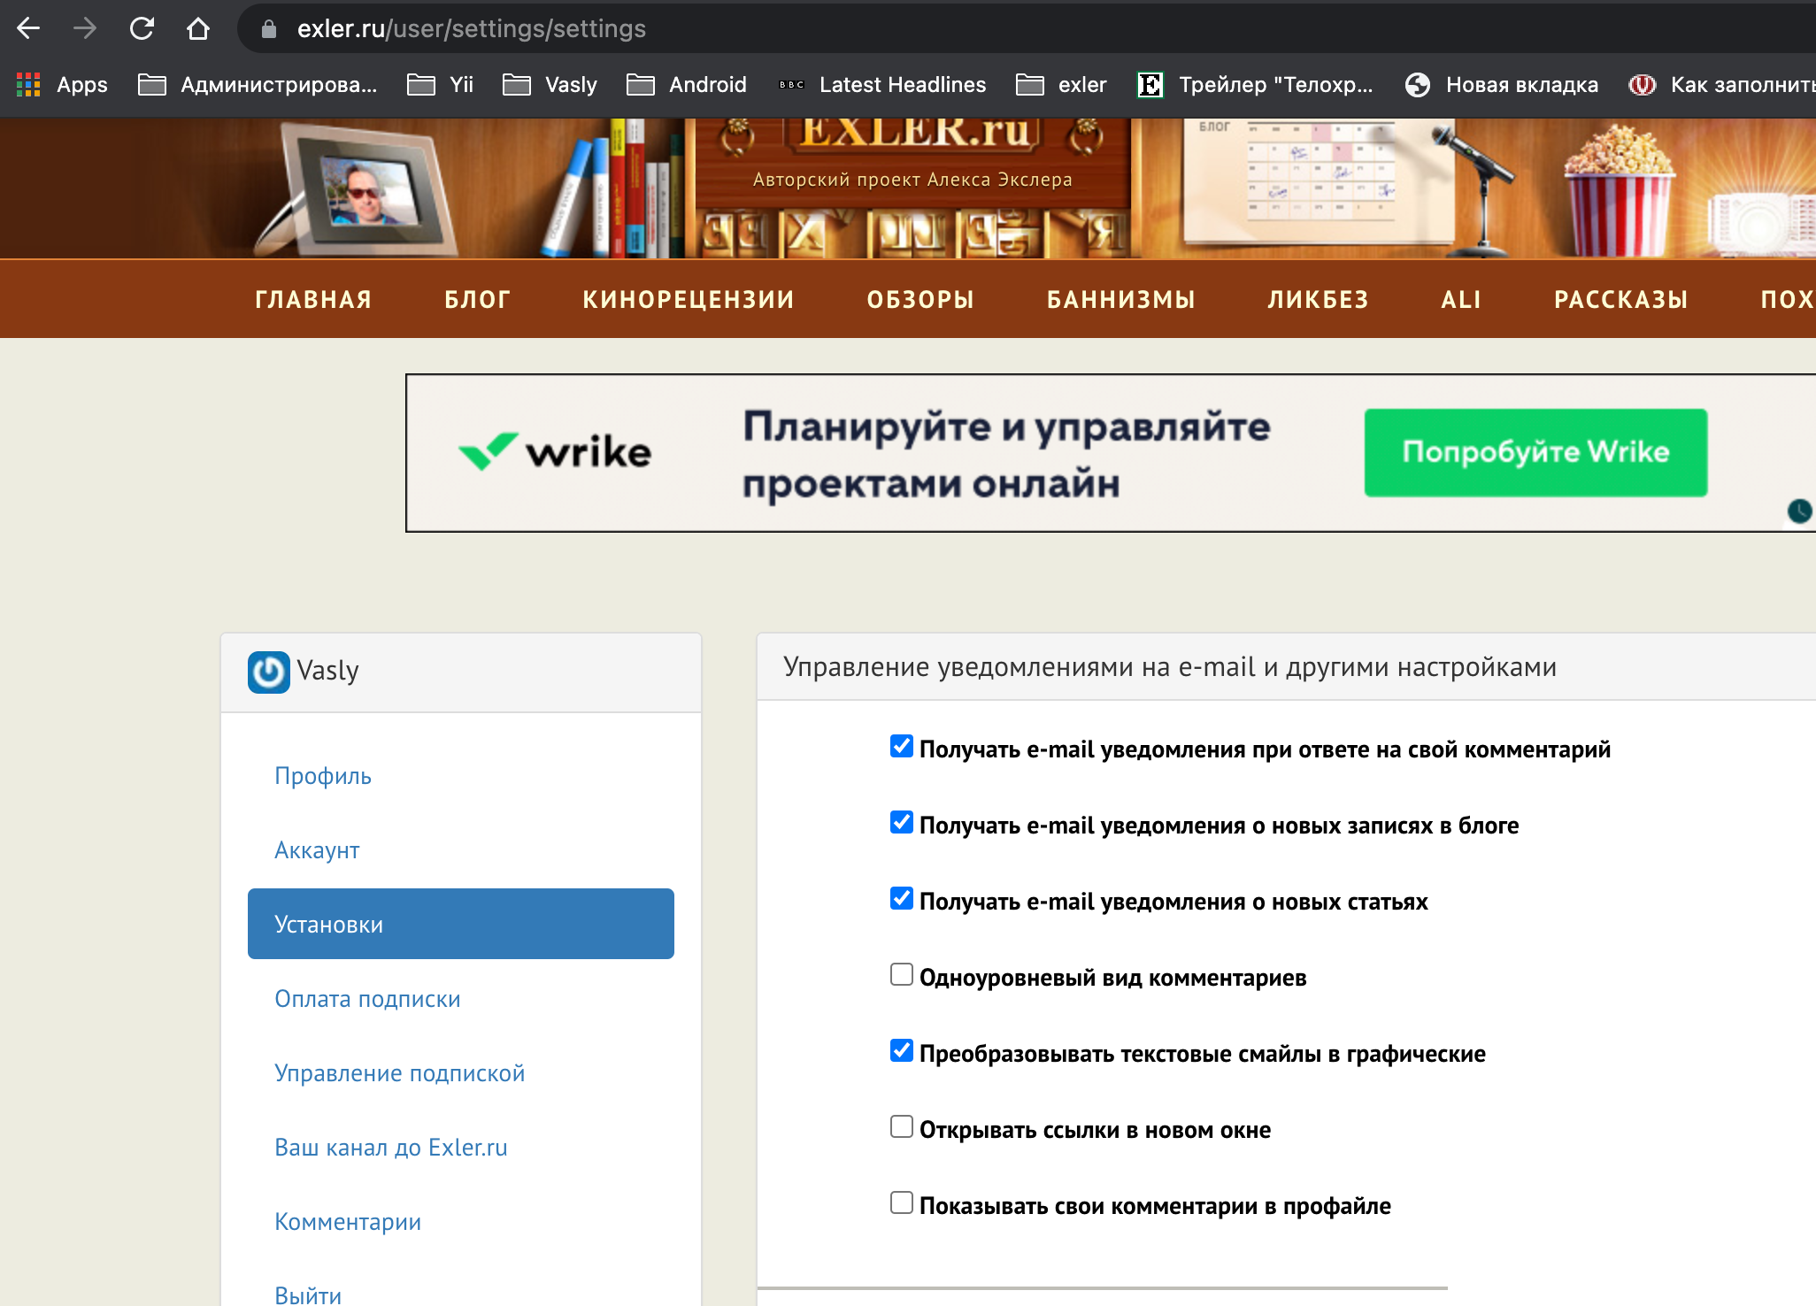This screenshot has width=1816, height=1306.
Task: Click the browser home icon
Action: [x=198, y=28]
